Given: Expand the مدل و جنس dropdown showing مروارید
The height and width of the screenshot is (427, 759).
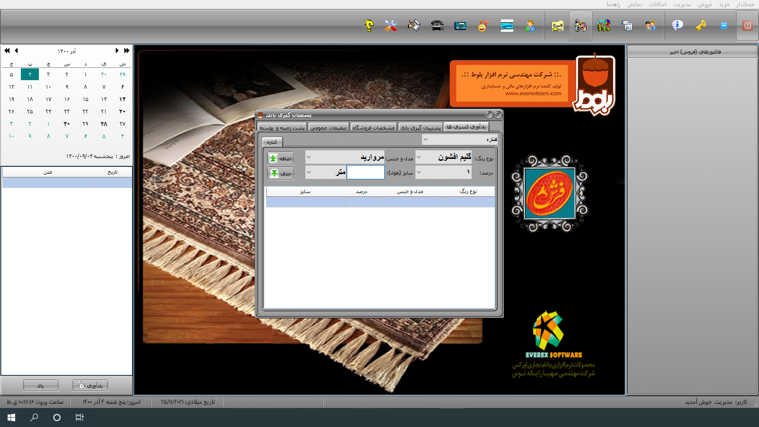Looking at the screenshot, I should (309, 158).
